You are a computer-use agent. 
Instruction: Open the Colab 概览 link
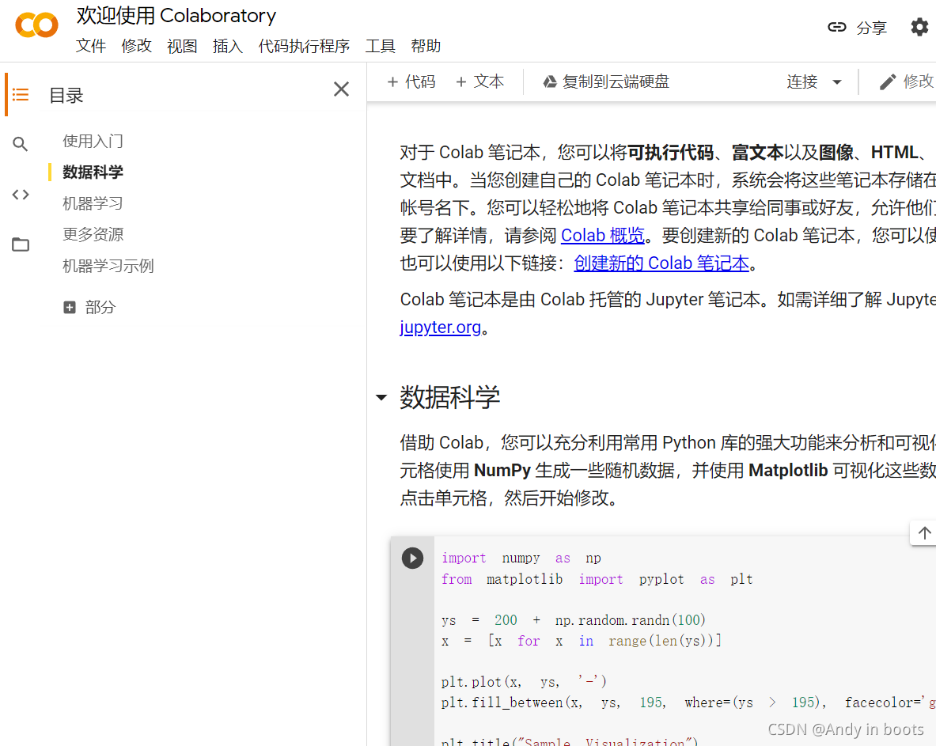602,235
